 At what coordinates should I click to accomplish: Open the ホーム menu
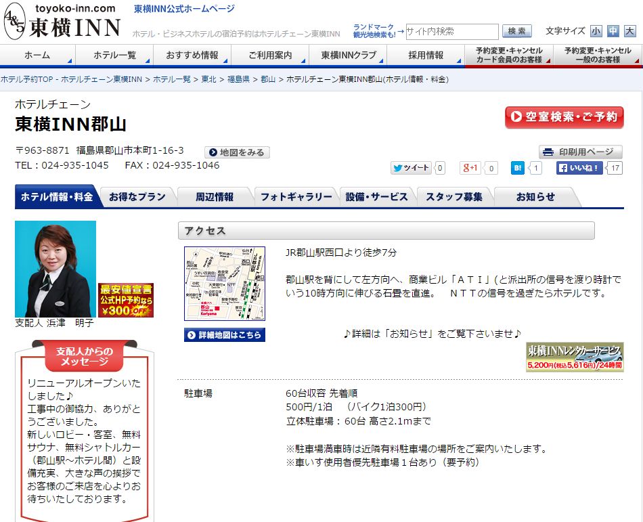tap(37, 55)
